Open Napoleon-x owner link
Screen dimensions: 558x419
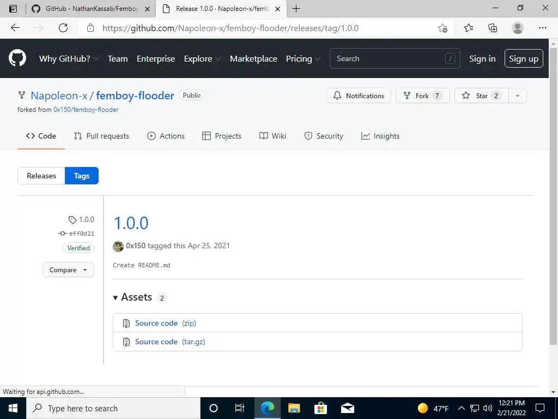[x=59, y=95]
